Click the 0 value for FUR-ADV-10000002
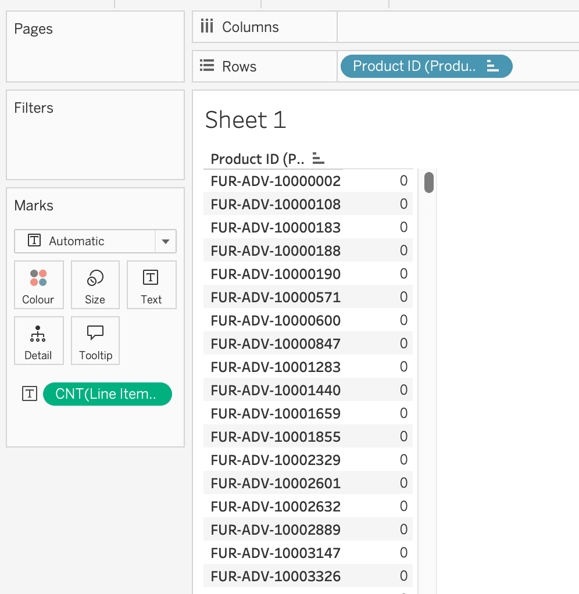The image size is (579, 594). pyautogui.click(x=403, y=181)
